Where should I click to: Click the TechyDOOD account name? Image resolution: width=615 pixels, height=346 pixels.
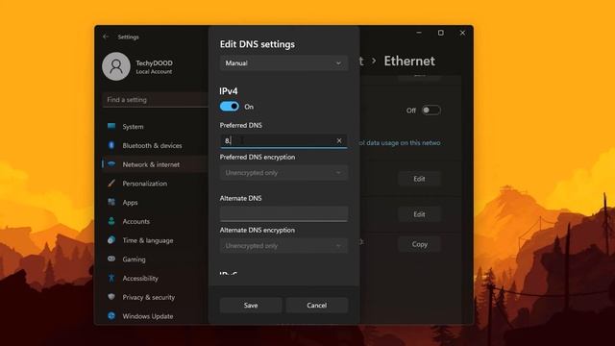click(x=154, y=62)
